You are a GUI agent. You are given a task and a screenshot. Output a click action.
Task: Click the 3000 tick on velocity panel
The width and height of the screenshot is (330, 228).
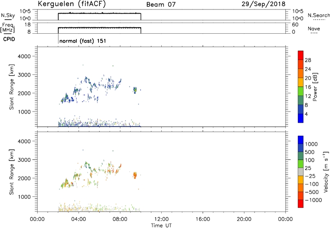(24, 160)
